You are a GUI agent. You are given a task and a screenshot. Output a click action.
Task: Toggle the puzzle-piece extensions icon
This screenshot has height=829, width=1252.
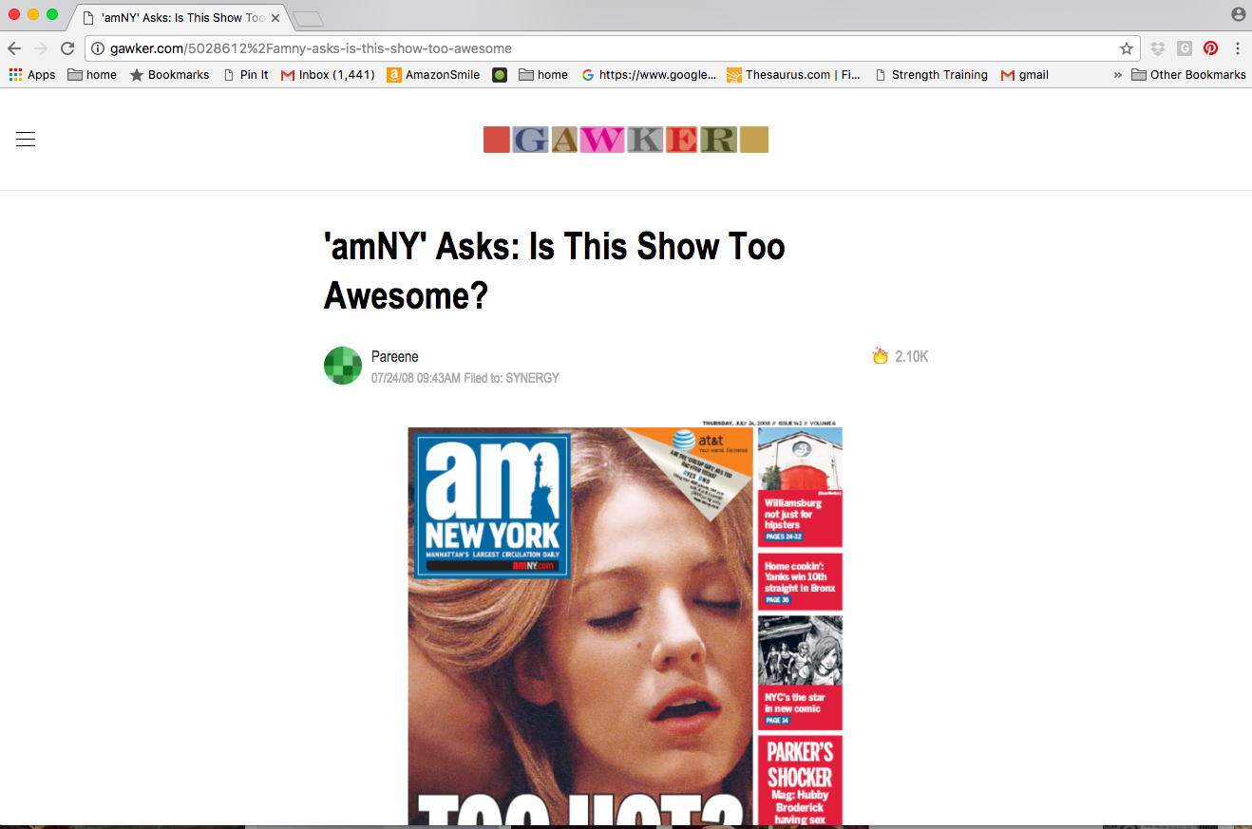[1157, 48]
